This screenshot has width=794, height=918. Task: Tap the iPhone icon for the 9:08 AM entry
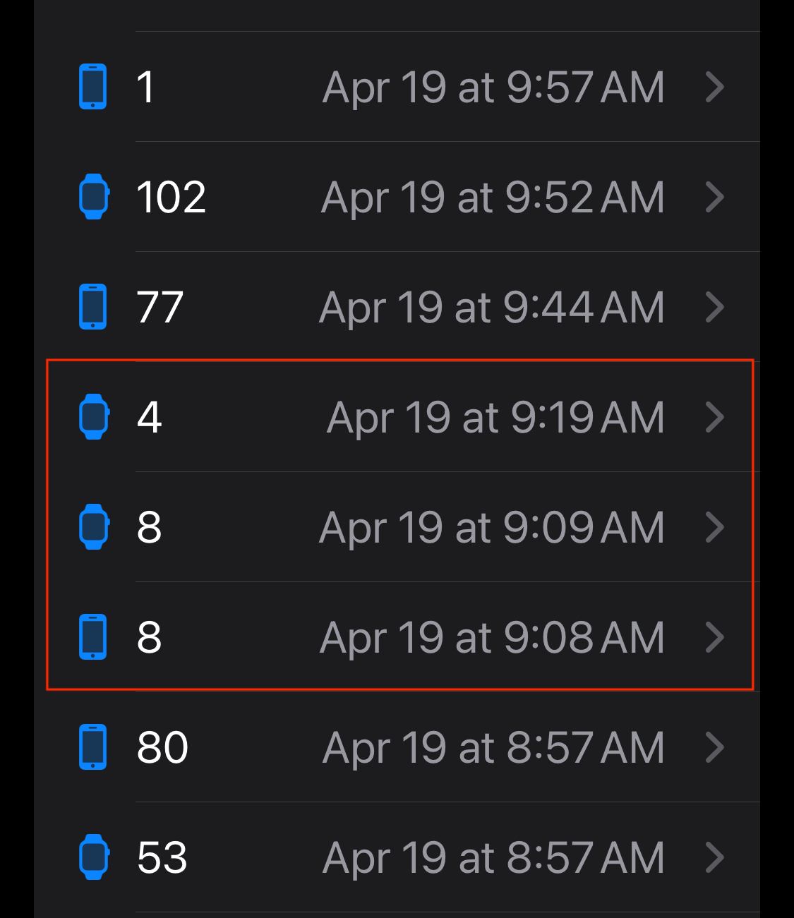click(92, 637)
